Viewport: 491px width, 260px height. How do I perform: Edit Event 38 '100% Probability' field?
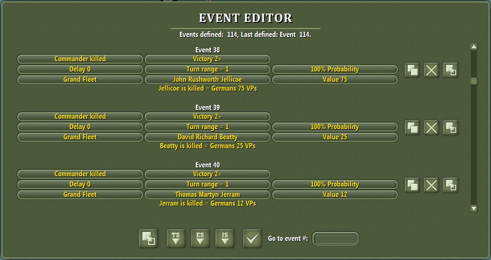pyautogui.click(x=335, y=69)
